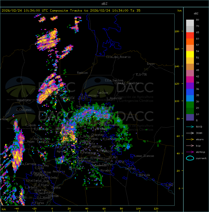The height and width of the screenshot is (212, 209).
Task: Click the S_MARTIN map label
Action: click(x=95, y=147)
